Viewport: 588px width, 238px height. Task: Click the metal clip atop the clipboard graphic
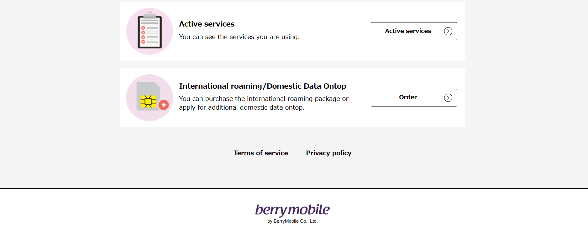[150, 15]
